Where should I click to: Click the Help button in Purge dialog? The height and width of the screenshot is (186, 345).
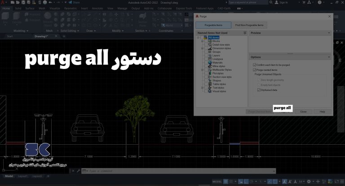323,112
